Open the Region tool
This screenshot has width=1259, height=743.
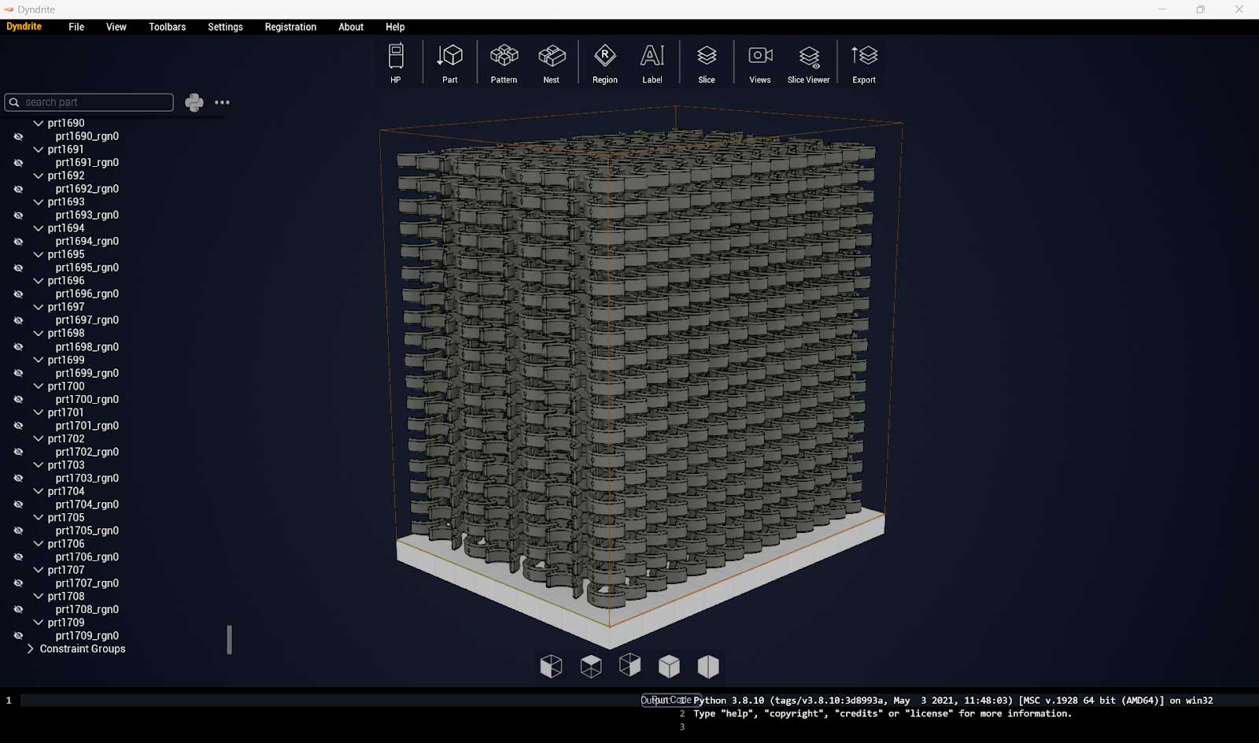(x=604, y=62)
